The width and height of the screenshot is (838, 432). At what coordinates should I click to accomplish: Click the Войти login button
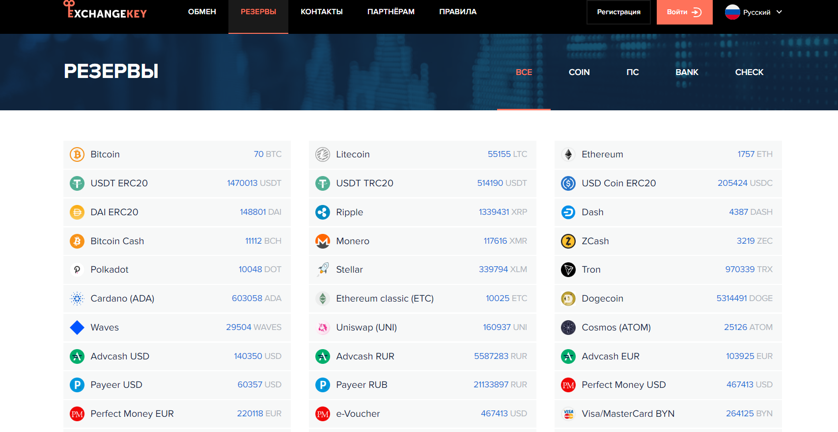[x=684, y=12]
